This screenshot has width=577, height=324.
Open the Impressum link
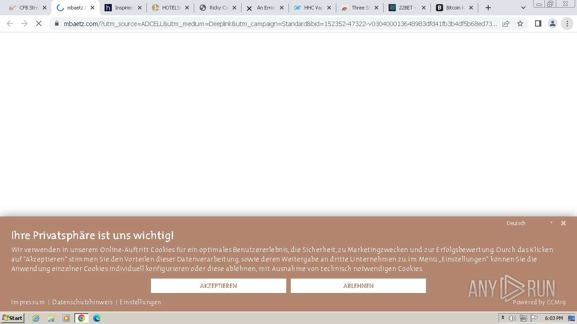pos(28,302)
